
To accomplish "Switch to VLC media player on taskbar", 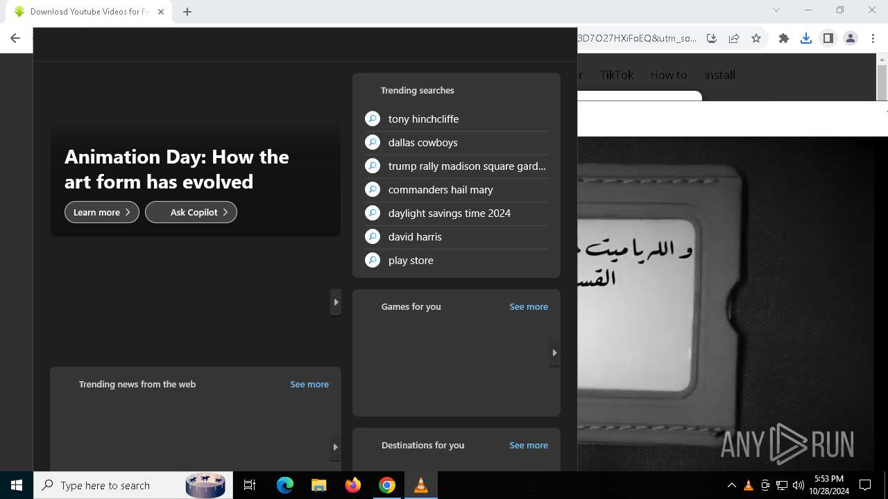I will [x=420, y=485].
